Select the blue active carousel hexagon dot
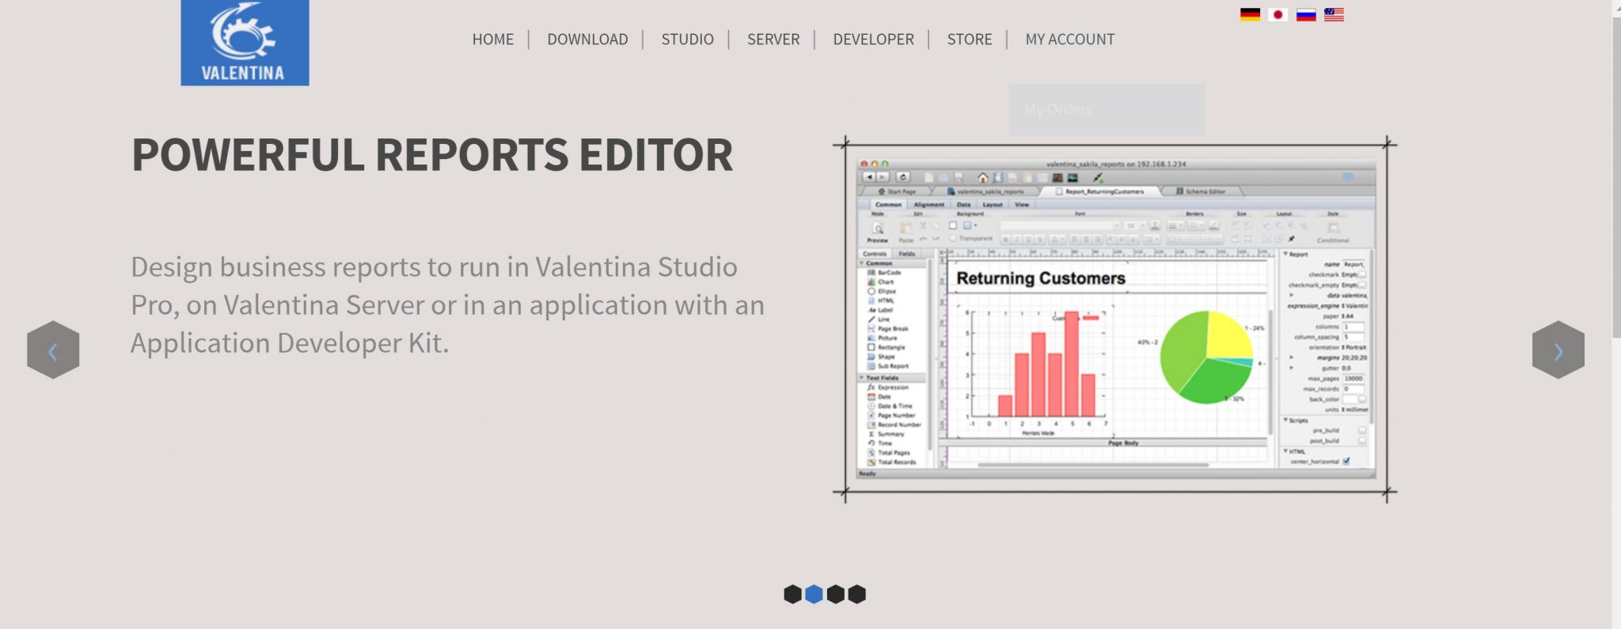1621x629 pixels. tap(814, 594)
